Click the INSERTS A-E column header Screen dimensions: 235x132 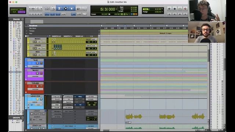tap(57, 36)
